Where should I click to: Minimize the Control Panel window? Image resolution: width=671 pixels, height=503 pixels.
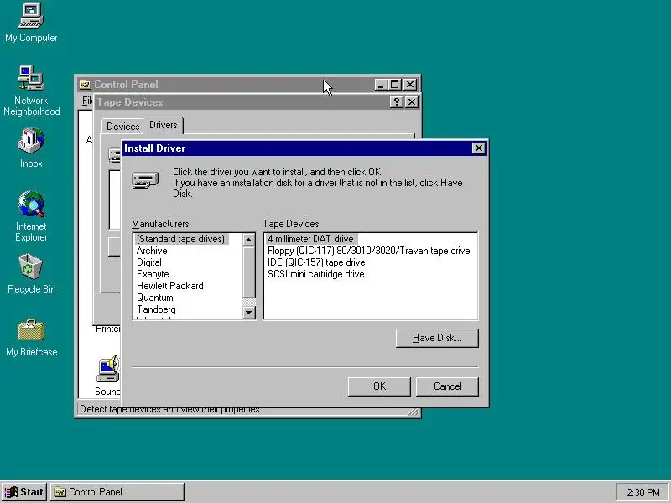[381, 85]
